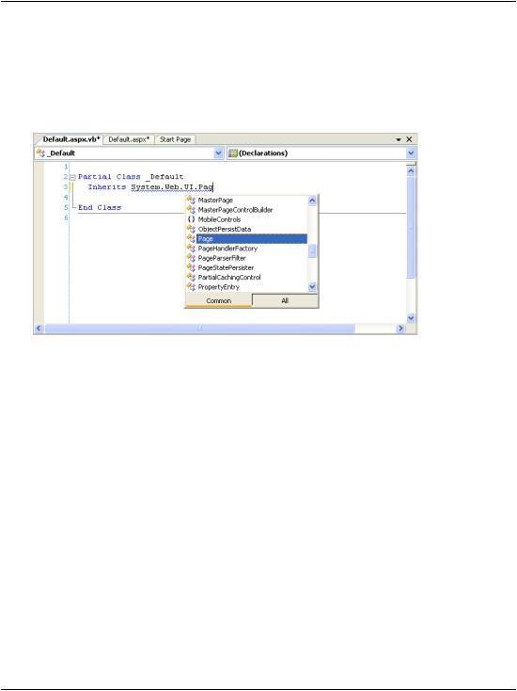Select MasterPage in IntelliSense list
The height and width of the screenshot is (691, 517).
[x=215, y=201]
